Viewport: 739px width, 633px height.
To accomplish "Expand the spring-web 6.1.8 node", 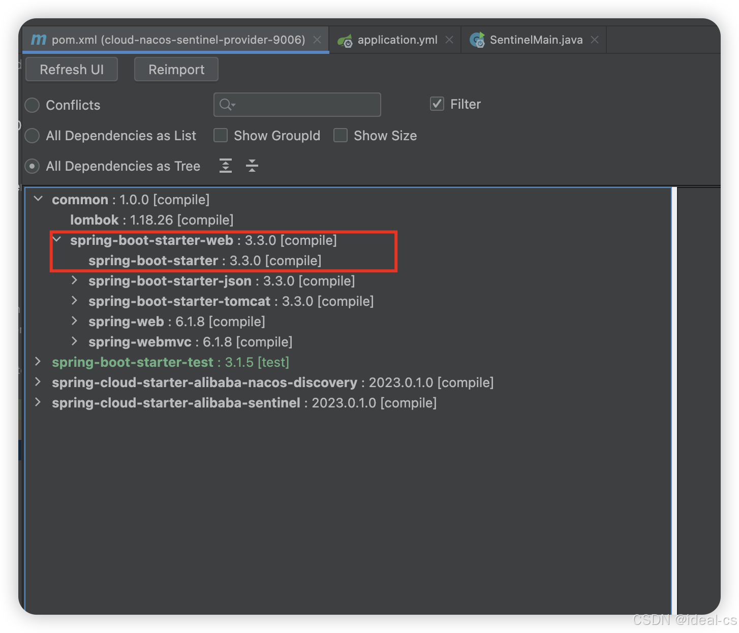I will point(75,321).
